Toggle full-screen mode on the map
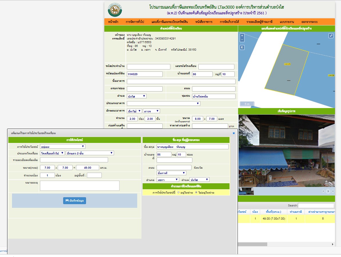This screenshot has width=341, height=257. [x=331, y=36]
